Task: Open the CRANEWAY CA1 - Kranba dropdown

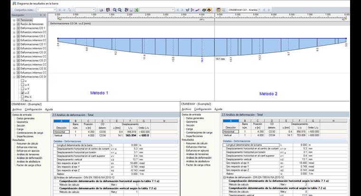Action: pyautogui.click(x=259, y=10)
